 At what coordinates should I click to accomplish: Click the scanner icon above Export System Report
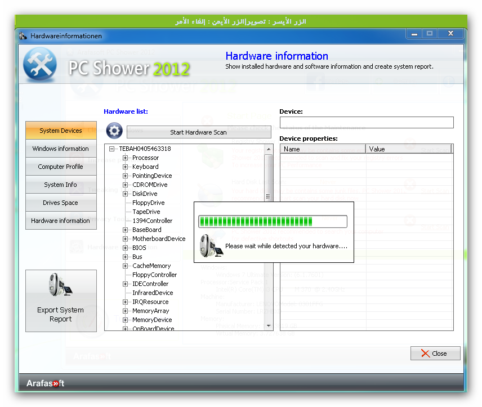coord(61,285)
